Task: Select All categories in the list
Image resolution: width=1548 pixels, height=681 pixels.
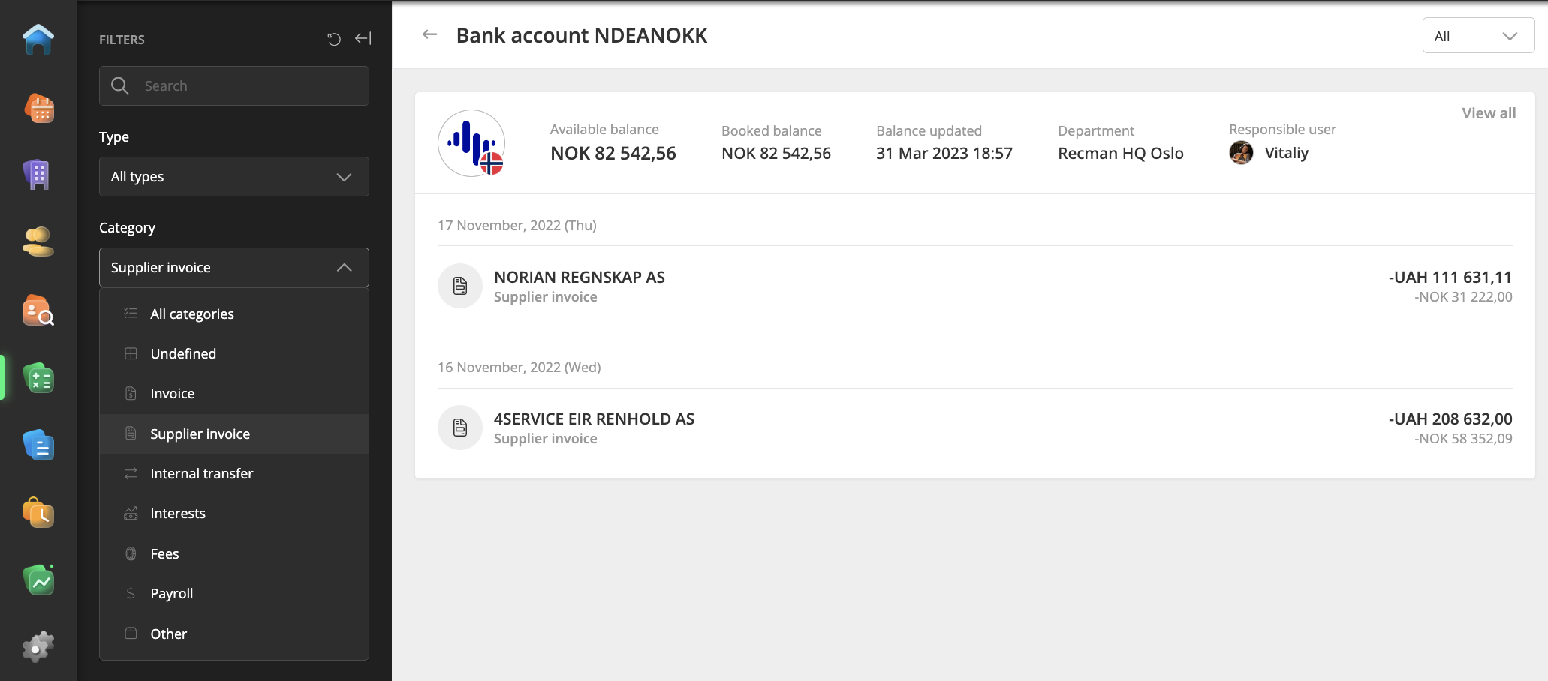Action: [191, 314]
